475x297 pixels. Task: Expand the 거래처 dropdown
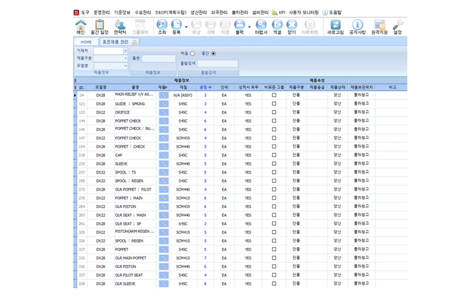(x=125, y=51)
